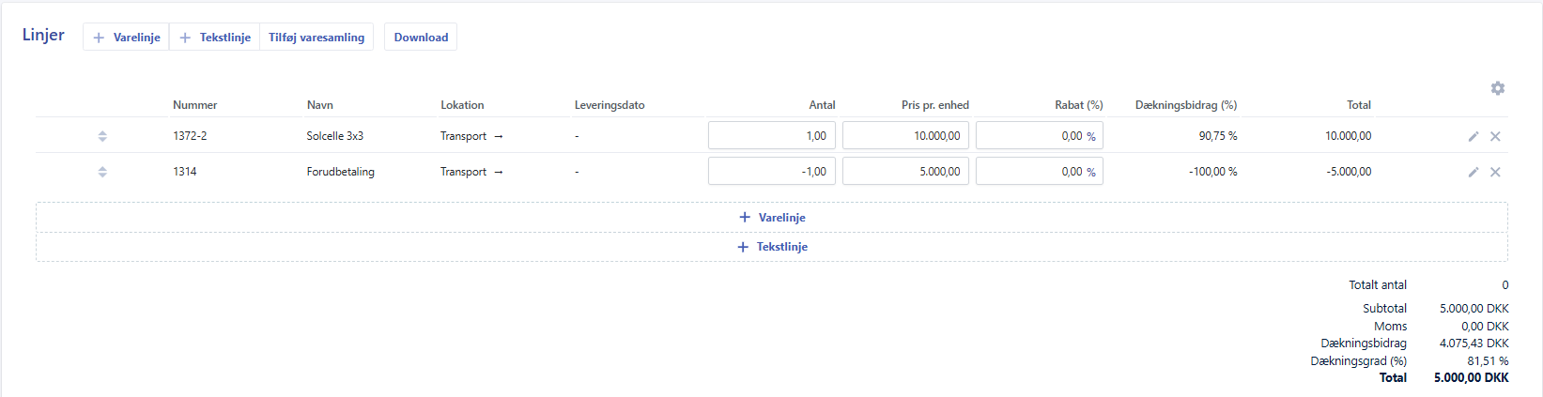Click the top Tekstlinje button
Viewport: 1543px width, 397px height.
pyautogui.click(x=215, y=38)
